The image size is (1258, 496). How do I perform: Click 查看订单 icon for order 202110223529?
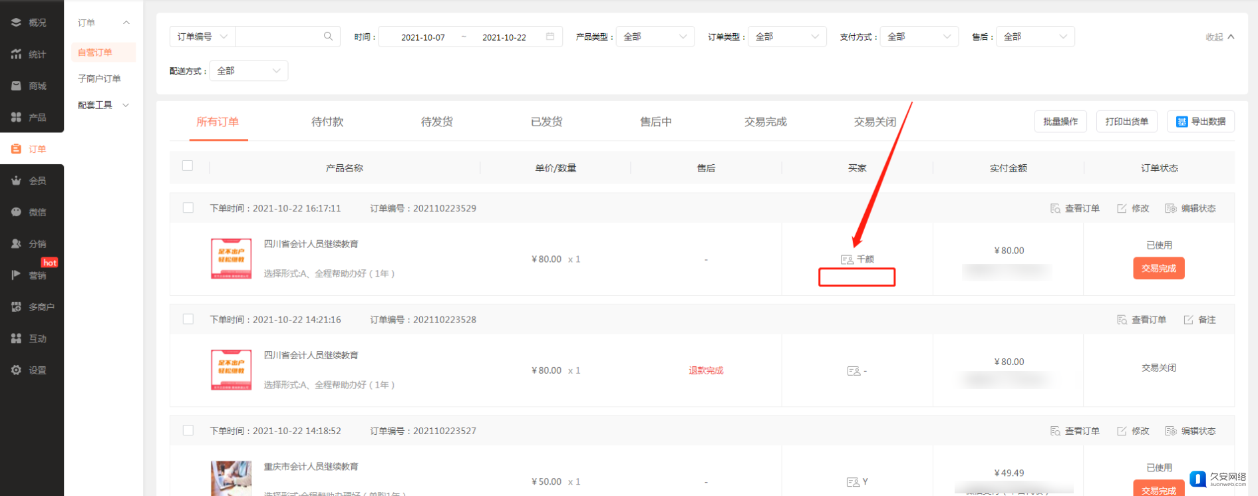point(1055,209)
